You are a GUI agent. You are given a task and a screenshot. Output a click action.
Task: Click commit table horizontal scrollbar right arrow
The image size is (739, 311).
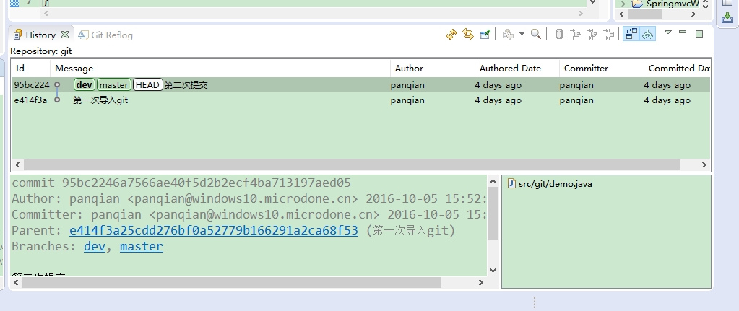pyautogui.click(x=704, y=165)
